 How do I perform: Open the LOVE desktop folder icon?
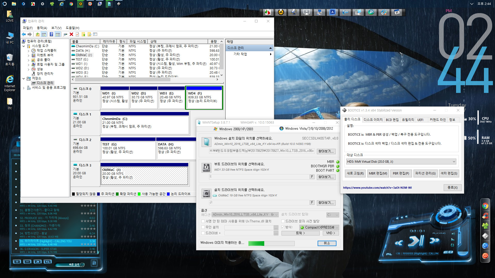pyautogui.click(x=10, y=16)
